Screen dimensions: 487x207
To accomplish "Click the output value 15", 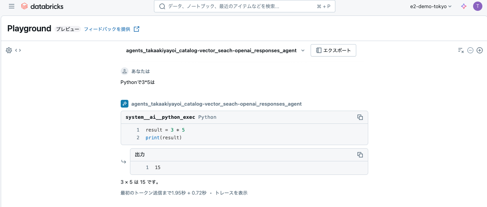I will [x=158, y=168].
